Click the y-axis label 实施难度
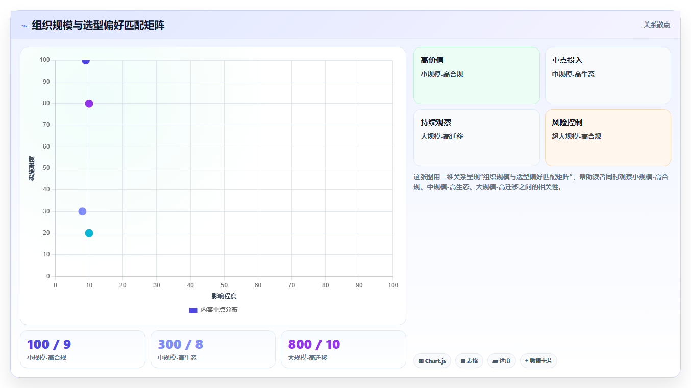Image resolution: width=691 pixels, height=388 pixels. point(32,168)
